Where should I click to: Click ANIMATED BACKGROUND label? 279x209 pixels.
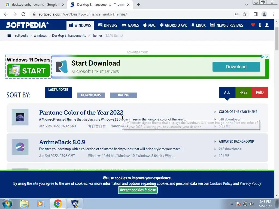(x=236, y=142)
